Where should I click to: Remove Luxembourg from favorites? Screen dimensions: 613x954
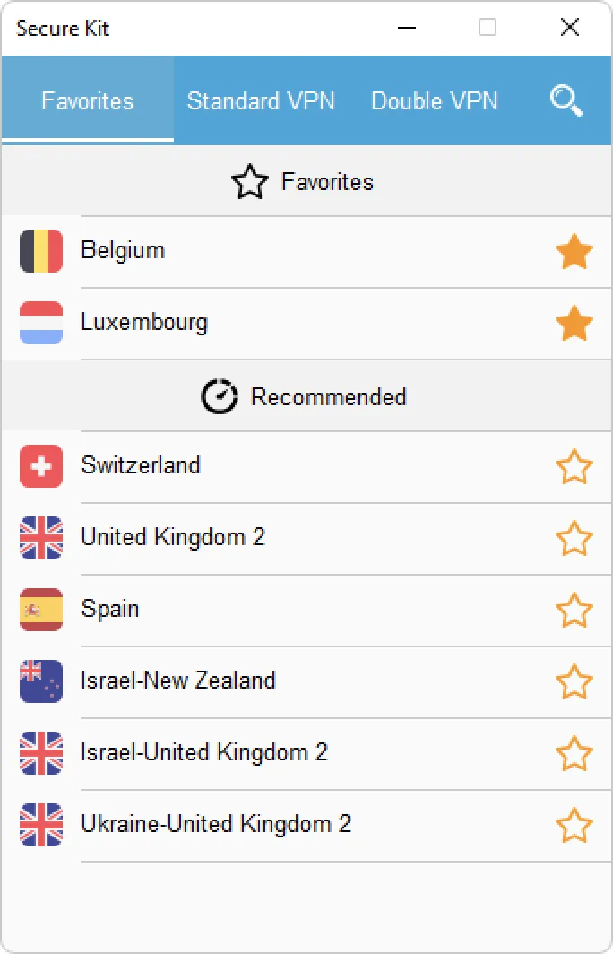tap(574, 323)
